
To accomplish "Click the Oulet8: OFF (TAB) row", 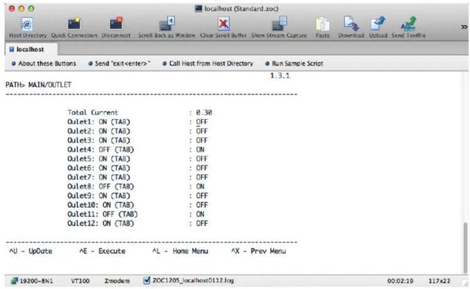I will pos(100,187).
